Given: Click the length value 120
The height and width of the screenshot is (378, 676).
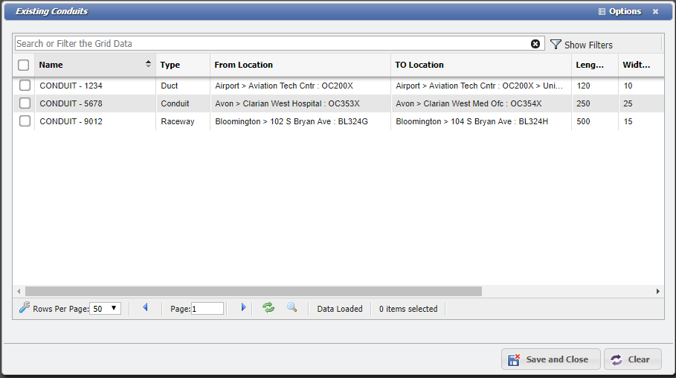Looking at the screenshot, I should click(583, 86).
